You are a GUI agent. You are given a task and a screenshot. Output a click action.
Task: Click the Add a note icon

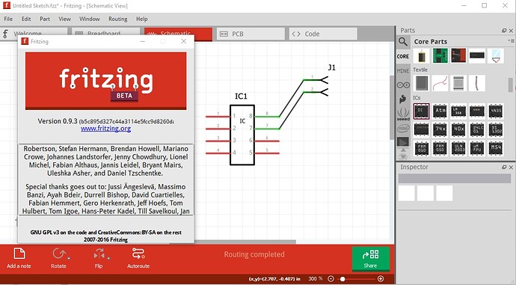pyautogui.click(x=19, y=254)
